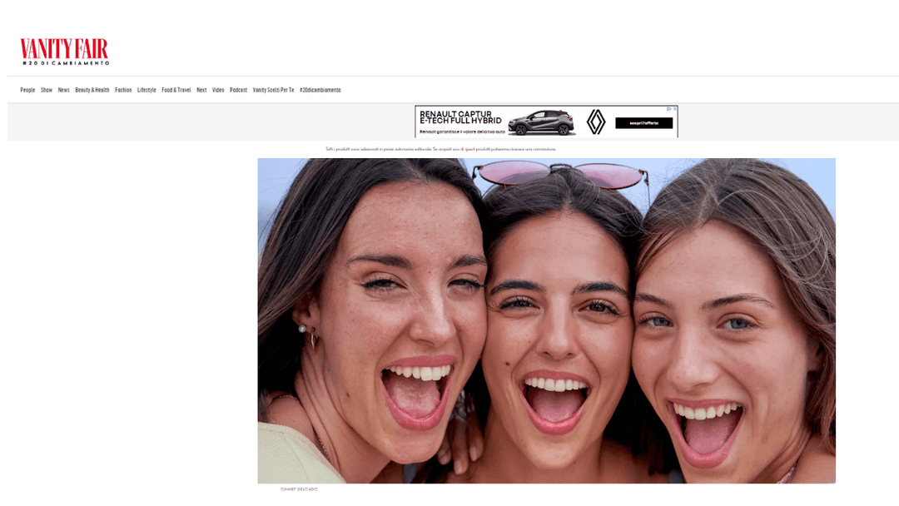This screenshot has width=899, height=506.
Task: Click the editorial disclaimer text line
Action: click(x=441, y=149)
